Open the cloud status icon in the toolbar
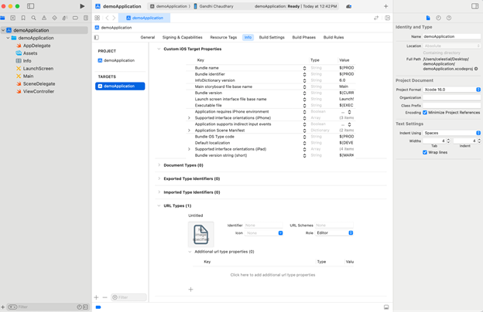483x312 pixels. coord(348,6)
